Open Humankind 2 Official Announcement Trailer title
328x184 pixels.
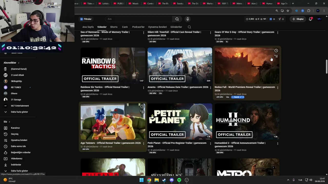tap(240, 145)
